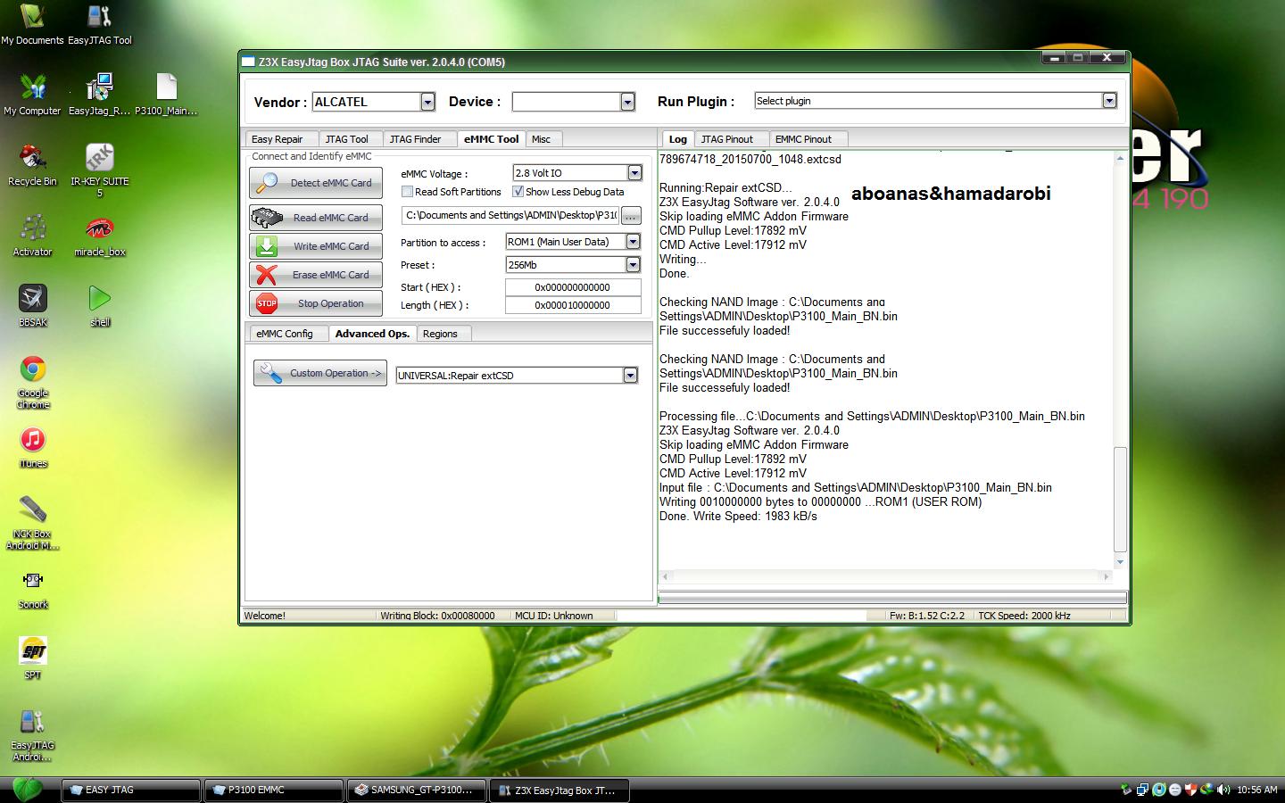
Task: Open the EMMC Pinout tab
Action: 807,139
